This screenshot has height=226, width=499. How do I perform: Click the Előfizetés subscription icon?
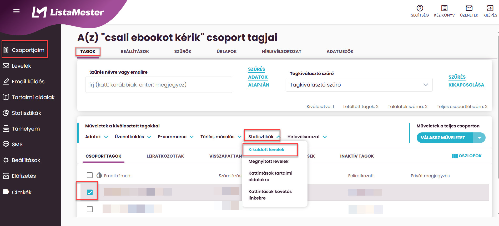click(x=6, y=176)
